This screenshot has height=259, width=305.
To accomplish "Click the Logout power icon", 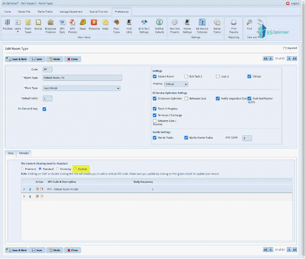I will click(x=288, y=3).
